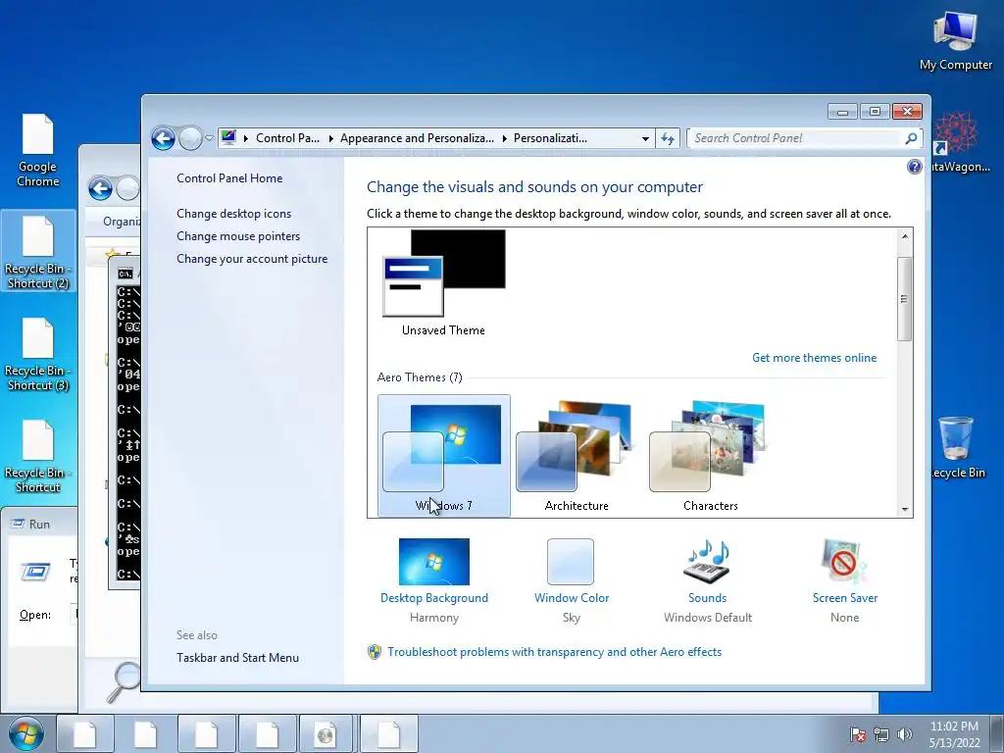Click Appearance and Personalization breadcrumb
1004x753 pixels.
tap(417, 138)
